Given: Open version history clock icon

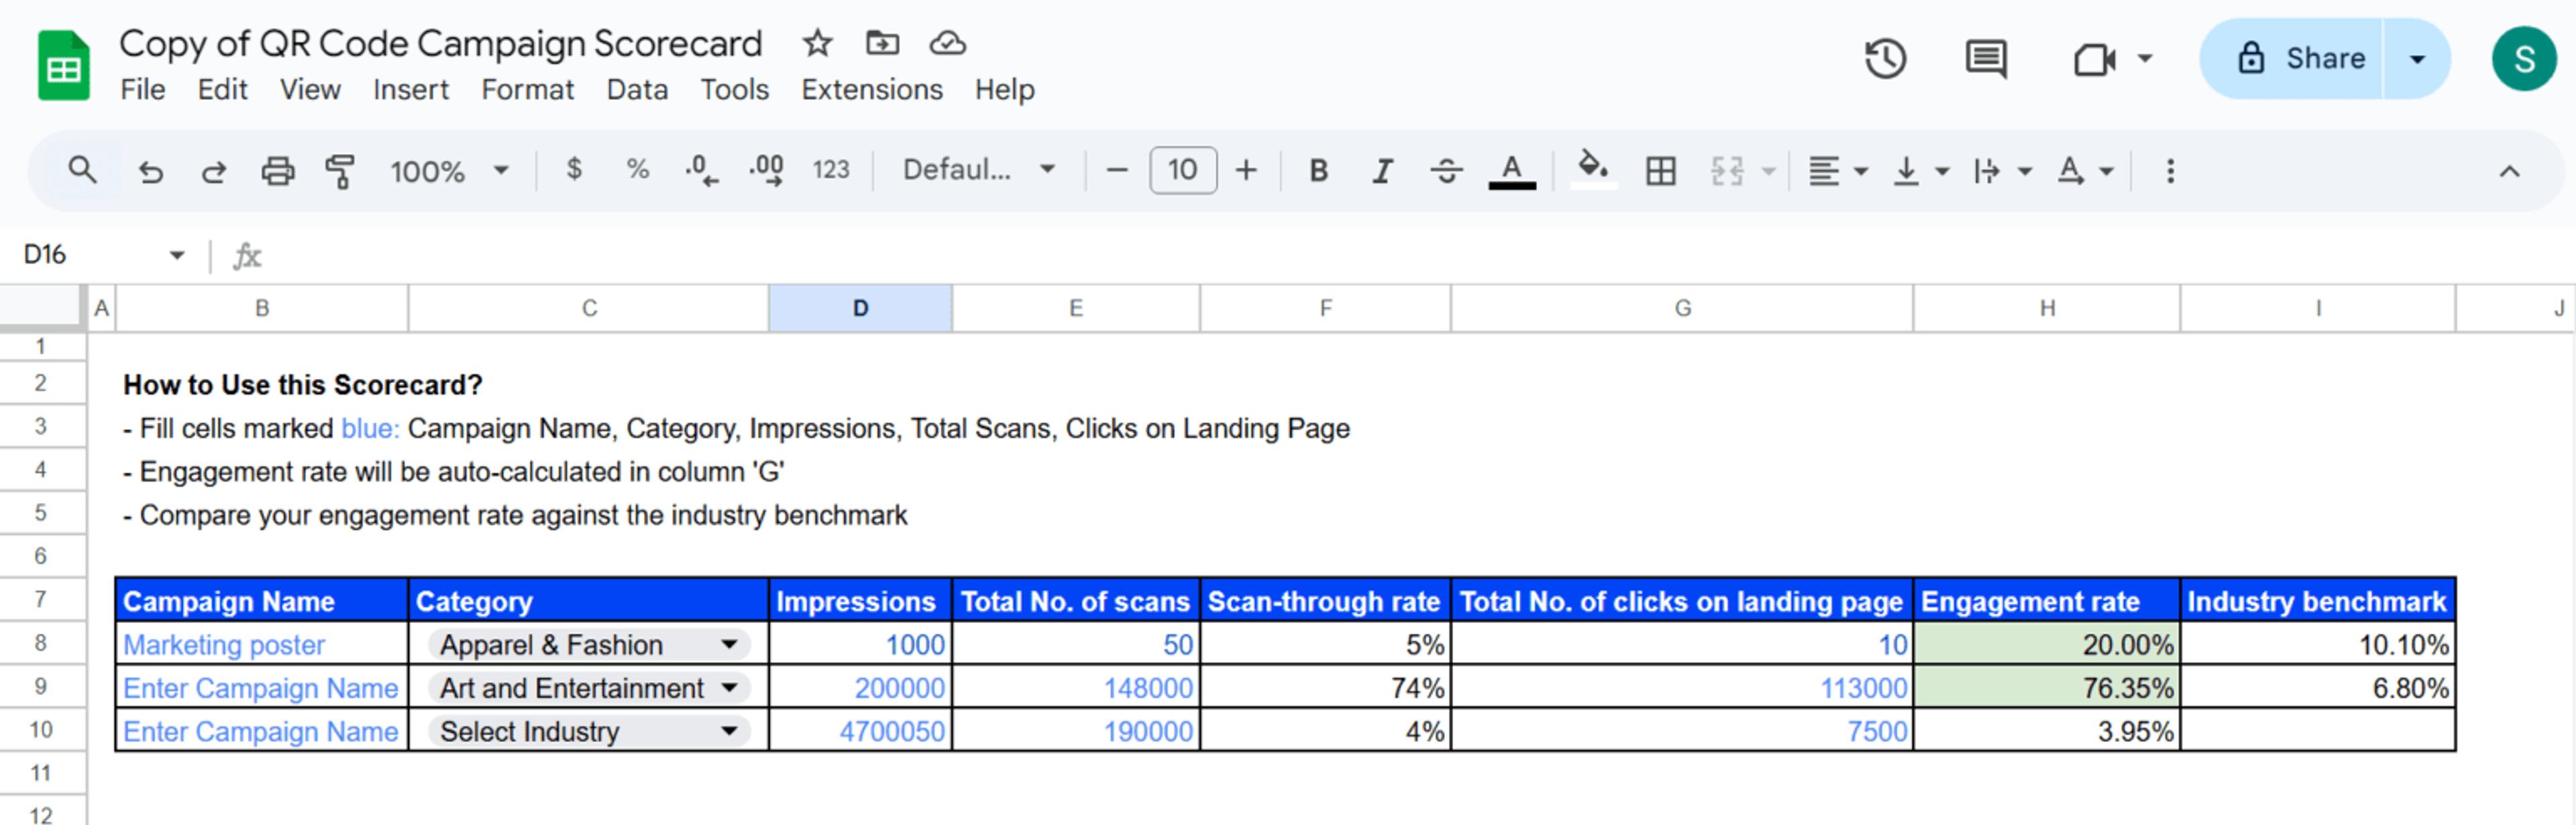Looking at the screenshot, I should [1884, 58].
